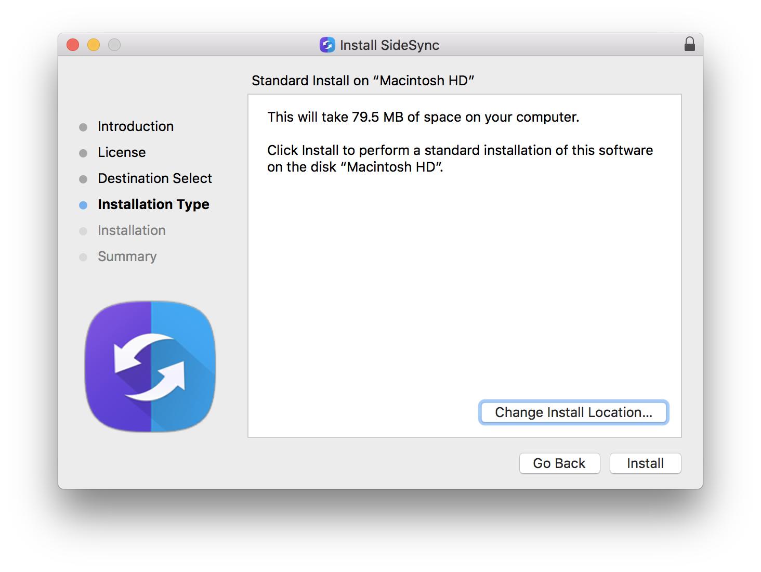Start installation with the Install button
The image size is (761, 572).
click(x=645, y=463)
